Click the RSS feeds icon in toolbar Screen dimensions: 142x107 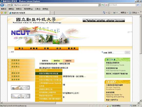click(x=109, y=13)
